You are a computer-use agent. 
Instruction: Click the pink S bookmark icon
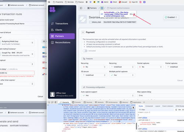coord(141,2)
